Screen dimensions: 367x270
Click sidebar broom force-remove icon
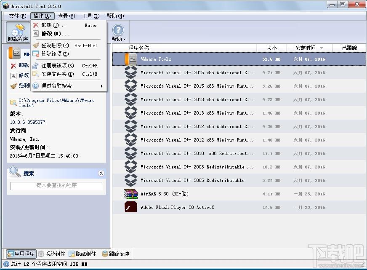tap(13, 86)
